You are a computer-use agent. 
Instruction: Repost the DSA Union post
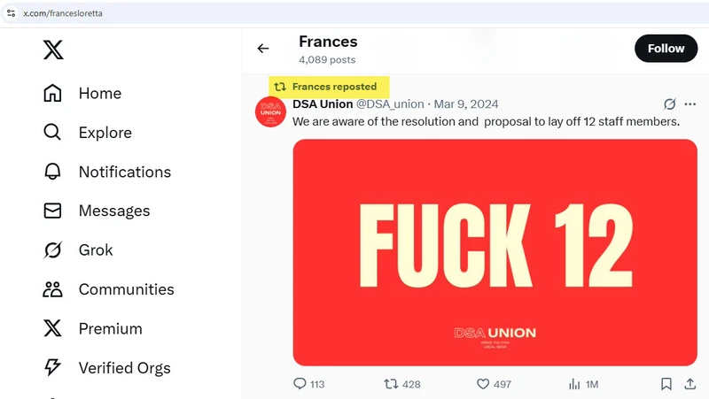click(x=391, y=384)
